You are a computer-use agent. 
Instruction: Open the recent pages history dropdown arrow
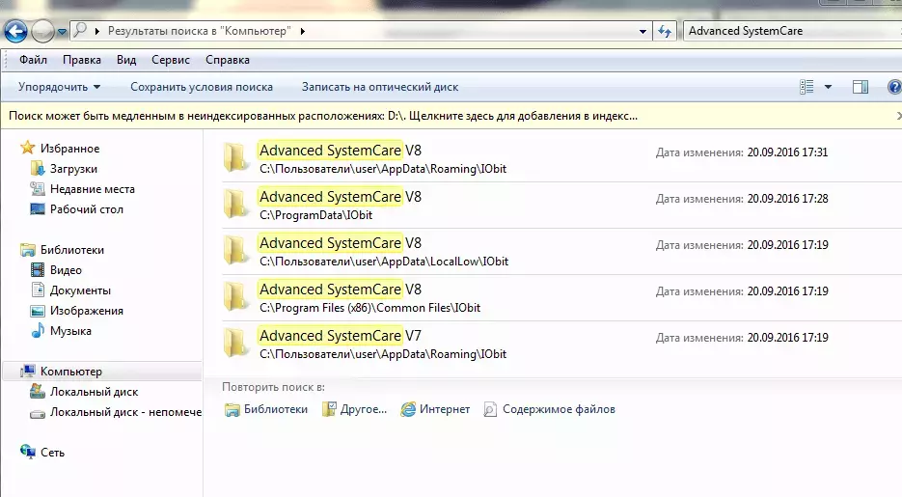[x=62, y=32]
